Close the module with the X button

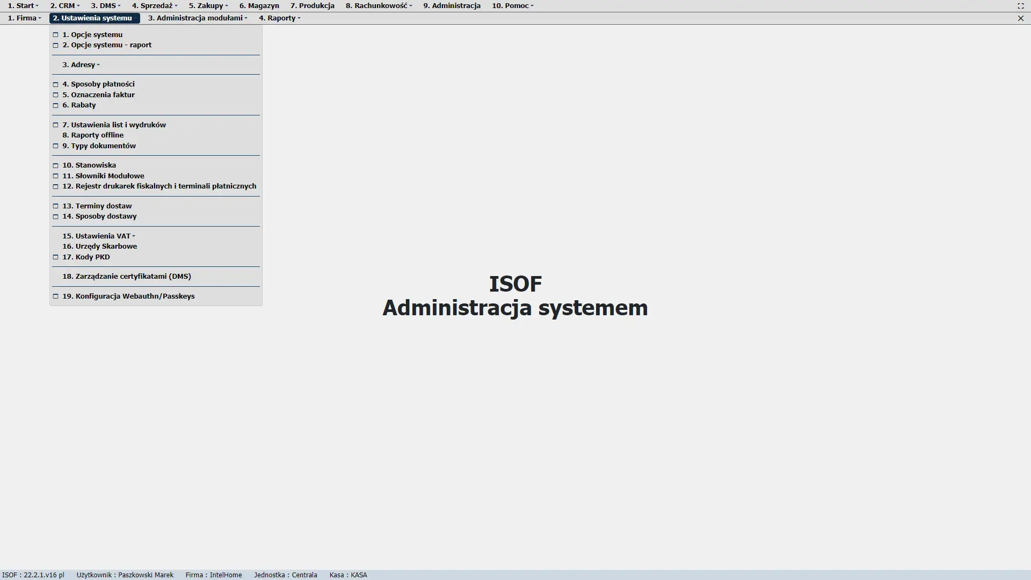pyautogui.click(x=1020, y=18)
